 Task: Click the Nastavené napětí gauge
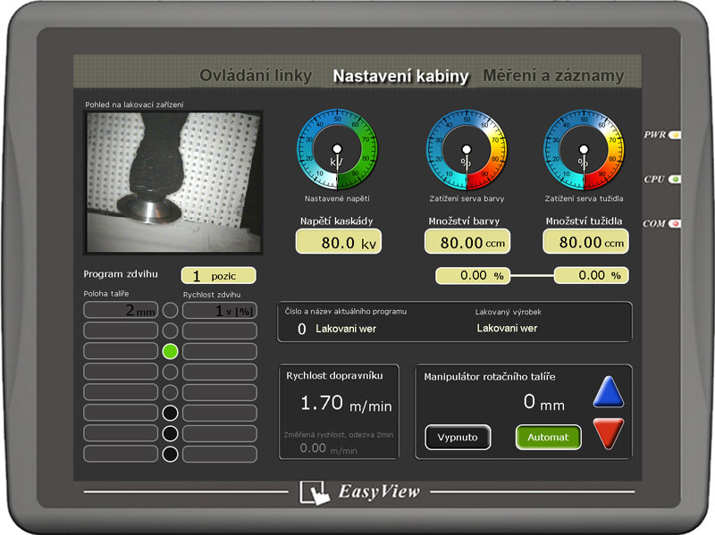pyautogui.click(x=337, y=150)
